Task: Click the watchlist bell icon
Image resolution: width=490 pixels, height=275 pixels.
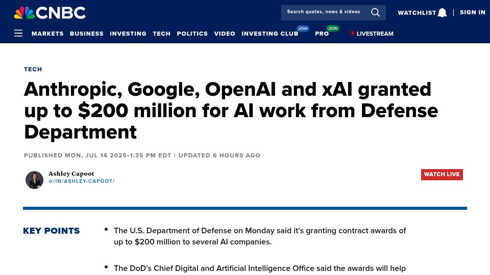Action: pos(442,13)
